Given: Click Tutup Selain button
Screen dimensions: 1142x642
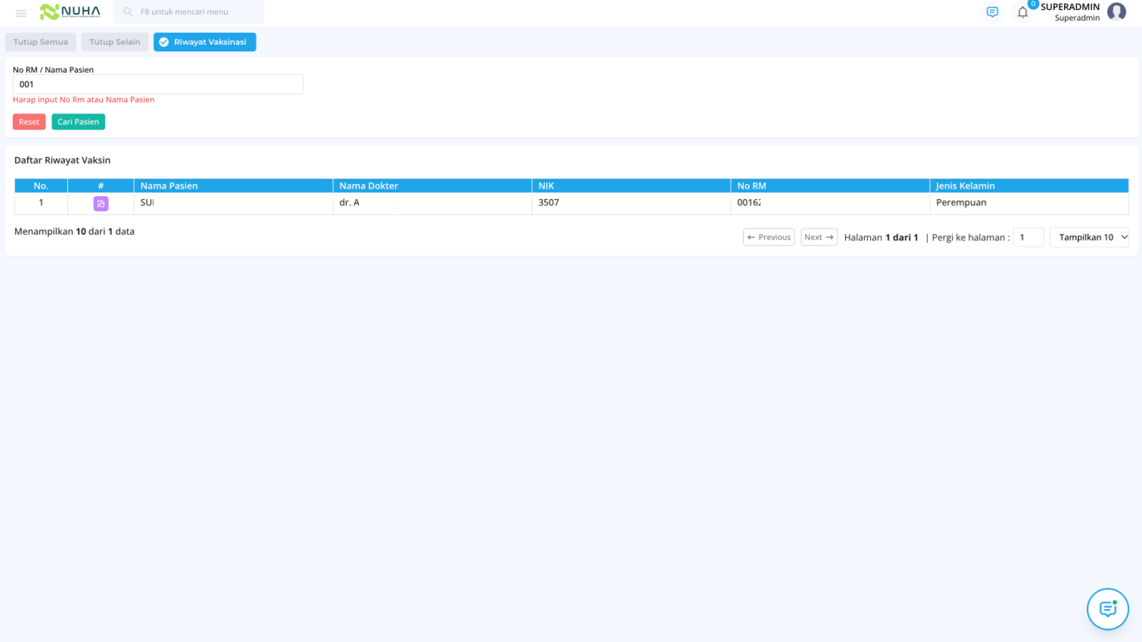Looking at the screenshot, I should pyautogui.click(x=115, y=42).
